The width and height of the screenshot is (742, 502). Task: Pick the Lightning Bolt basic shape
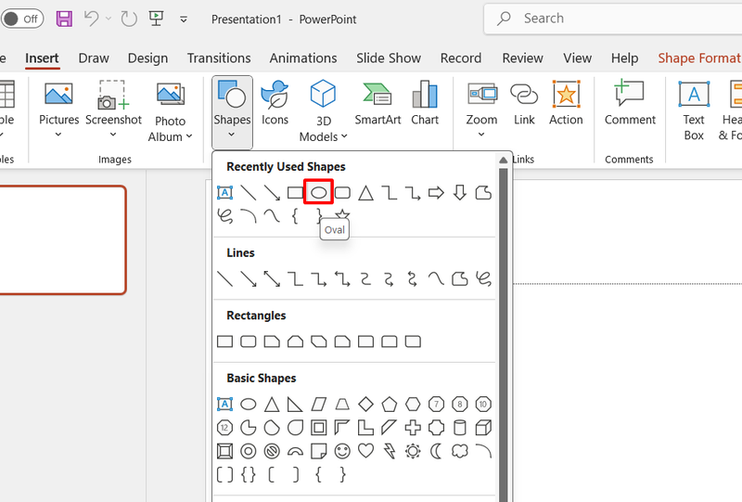tap(389, 451)
